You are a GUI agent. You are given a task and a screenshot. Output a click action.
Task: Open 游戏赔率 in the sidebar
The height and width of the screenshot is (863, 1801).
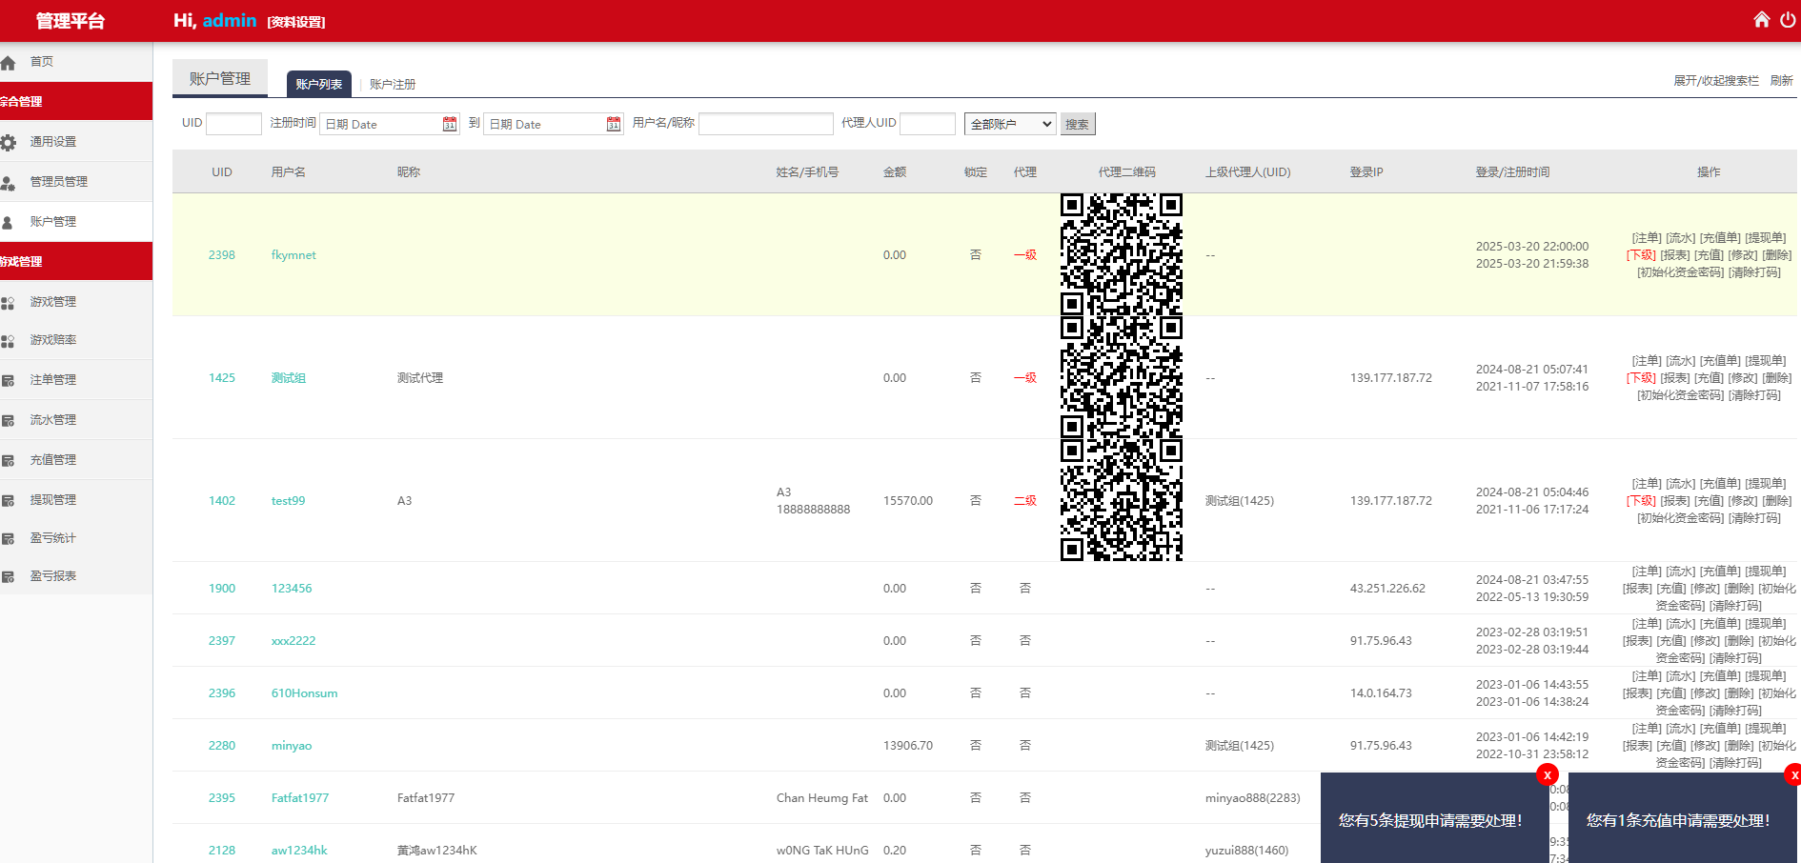click(52, 340)
